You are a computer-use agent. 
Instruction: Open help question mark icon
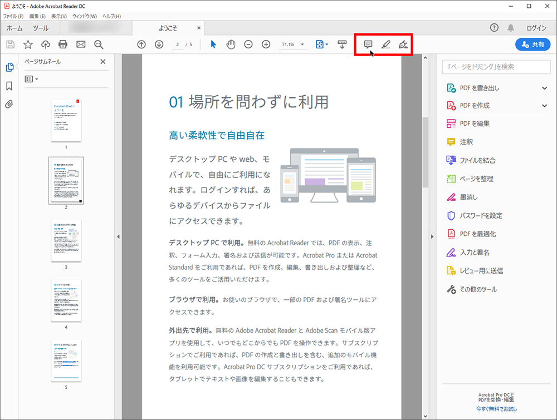click(x=494, y=28)
